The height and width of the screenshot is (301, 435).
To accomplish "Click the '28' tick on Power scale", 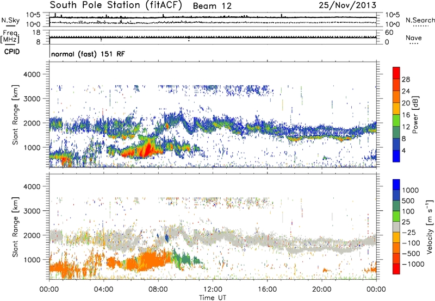I will coord(406,79).
